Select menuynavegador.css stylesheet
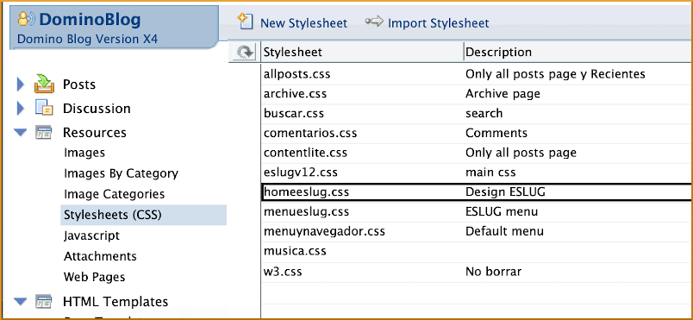This screenshot has width=693, height=320. (x=324, y=231)
